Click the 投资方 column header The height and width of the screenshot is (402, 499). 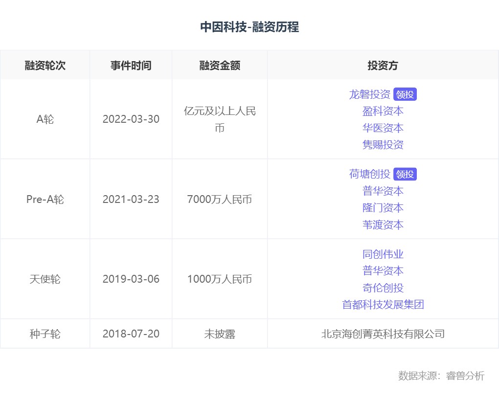coord(383,66)
